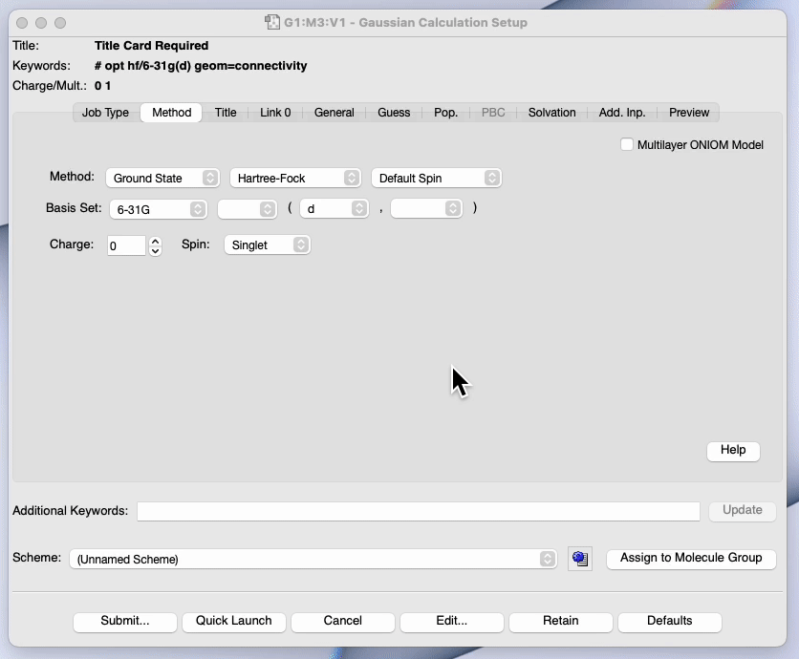Click Assign to Molecule Group
The width and height of the screenshot is (799, 659).
coord(691,559)
